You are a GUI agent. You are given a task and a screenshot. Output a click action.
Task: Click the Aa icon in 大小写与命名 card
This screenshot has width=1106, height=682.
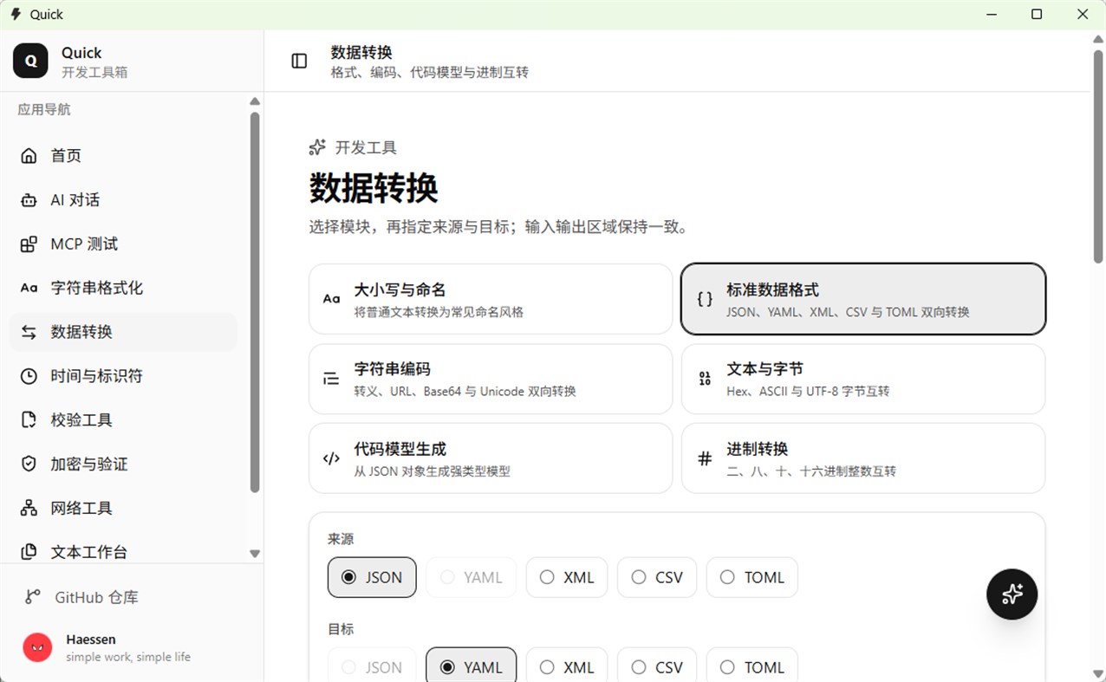point(331,299)
